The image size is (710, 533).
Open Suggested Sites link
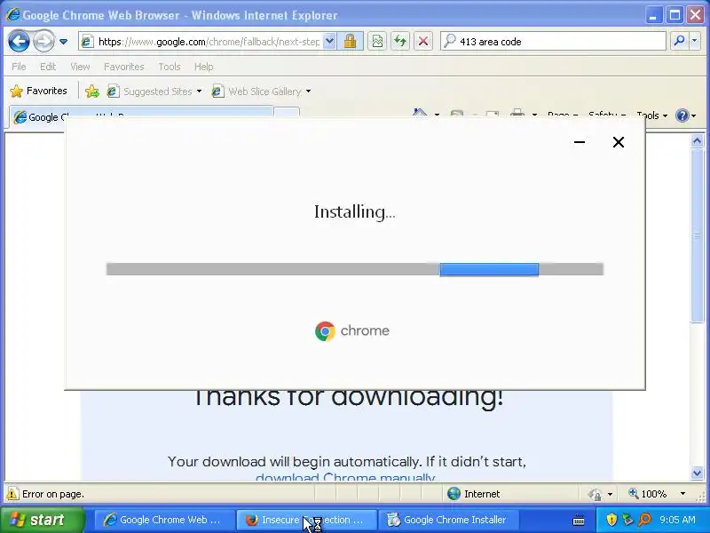tap(158, 91)
